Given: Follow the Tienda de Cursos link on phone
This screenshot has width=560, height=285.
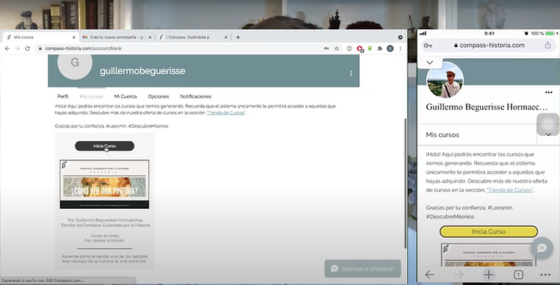Looking at the screenshot, I should click(x=510, y=190).
